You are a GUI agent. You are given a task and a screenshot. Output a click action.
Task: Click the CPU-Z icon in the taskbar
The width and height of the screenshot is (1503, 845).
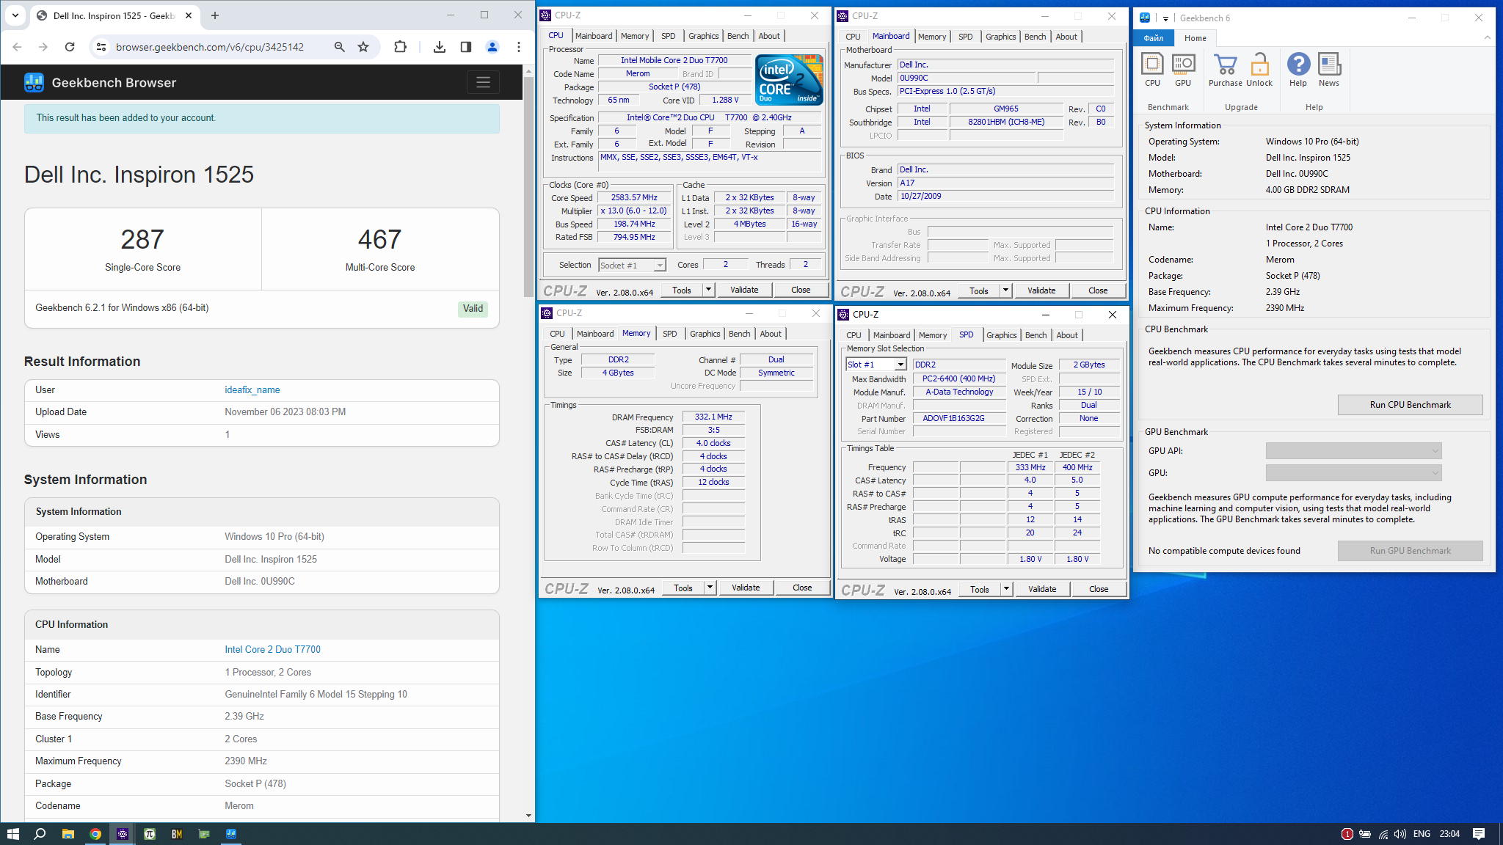point(123,834)
